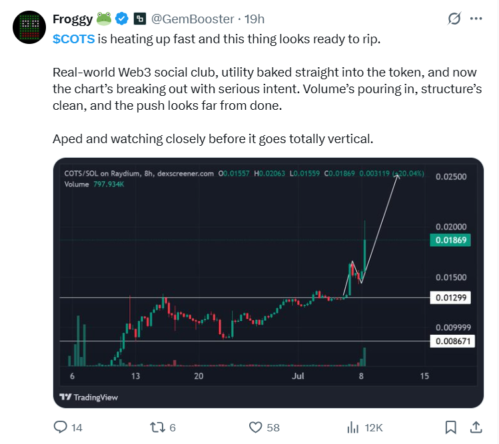Screen dimensions: 499x444
Task: Click the 19h timestamp
Action: point(254,19)
